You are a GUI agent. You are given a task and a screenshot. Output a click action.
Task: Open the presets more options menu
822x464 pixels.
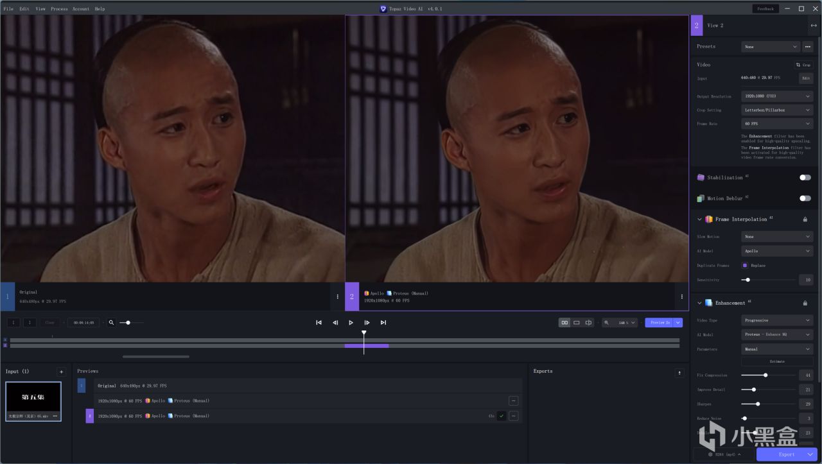tap(808, 47)
